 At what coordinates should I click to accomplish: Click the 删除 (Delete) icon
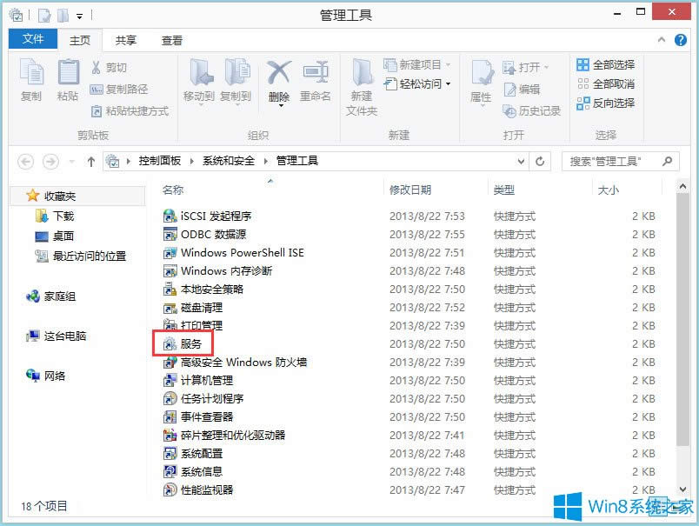tap(277, 80)
